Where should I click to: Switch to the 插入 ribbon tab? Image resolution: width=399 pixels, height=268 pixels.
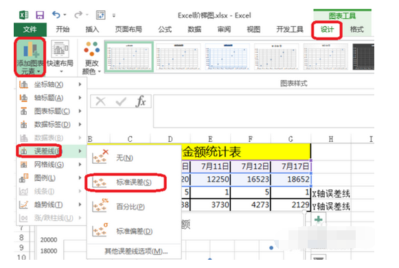[92, 29]
